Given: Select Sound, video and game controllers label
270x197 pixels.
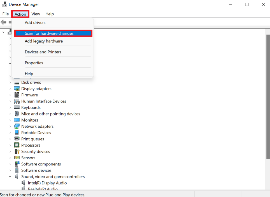Looking at the screenshot, I should point(53,177).
